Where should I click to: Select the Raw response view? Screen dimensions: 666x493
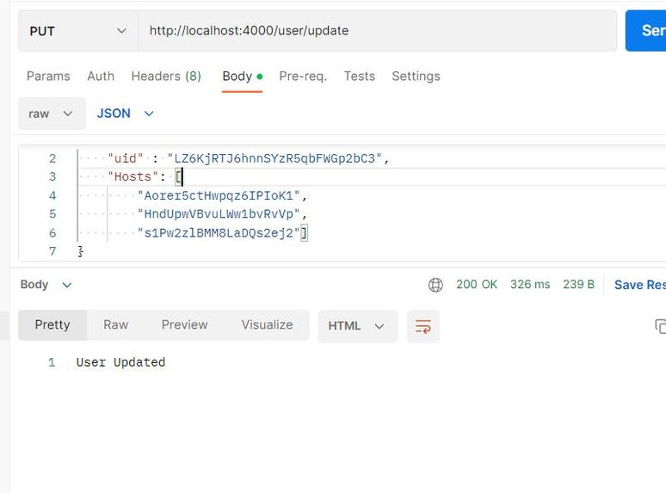115,325
